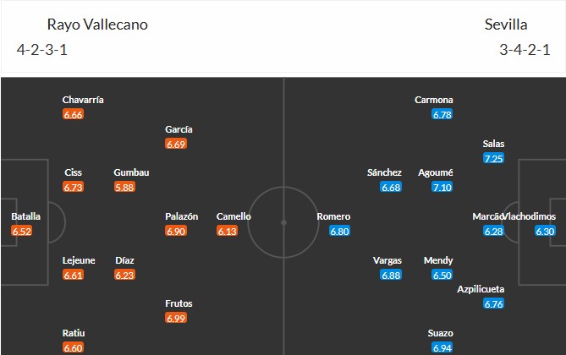Select the Sevilla player Romero
This screenshot has width=566, height=355.
tap(333, 216)
